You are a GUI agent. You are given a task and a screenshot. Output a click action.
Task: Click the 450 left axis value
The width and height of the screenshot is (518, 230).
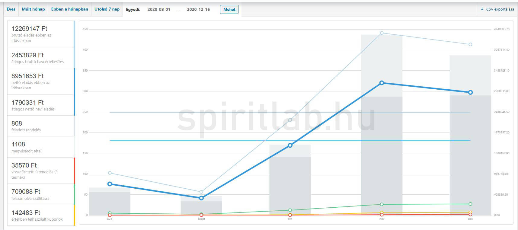pyautogui.click(x=85, y=29)
